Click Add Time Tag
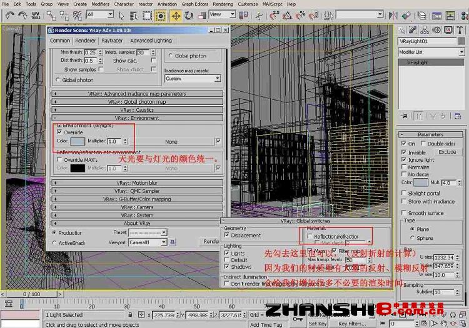Screen dimensions: 469x328 pyautogui.click(x=266, y=325)
